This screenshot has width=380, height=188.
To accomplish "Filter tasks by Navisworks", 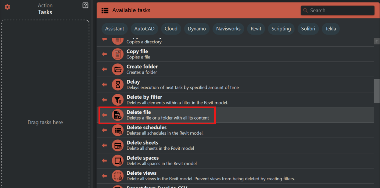I will [228, 29].
